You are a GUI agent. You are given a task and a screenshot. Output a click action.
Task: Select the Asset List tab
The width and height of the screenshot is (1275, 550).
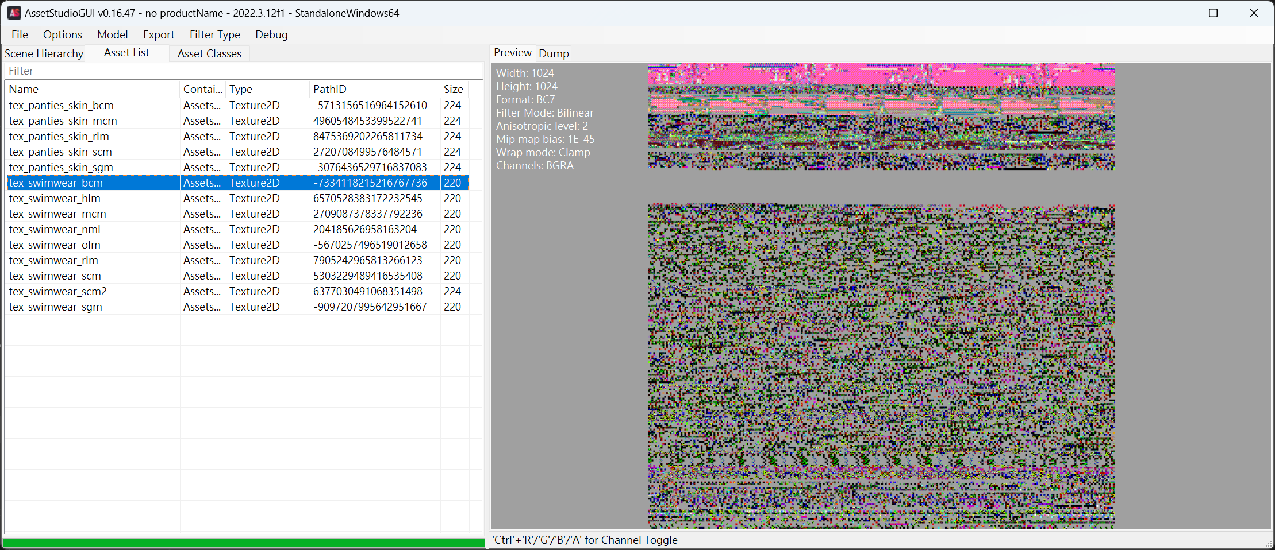126,53
